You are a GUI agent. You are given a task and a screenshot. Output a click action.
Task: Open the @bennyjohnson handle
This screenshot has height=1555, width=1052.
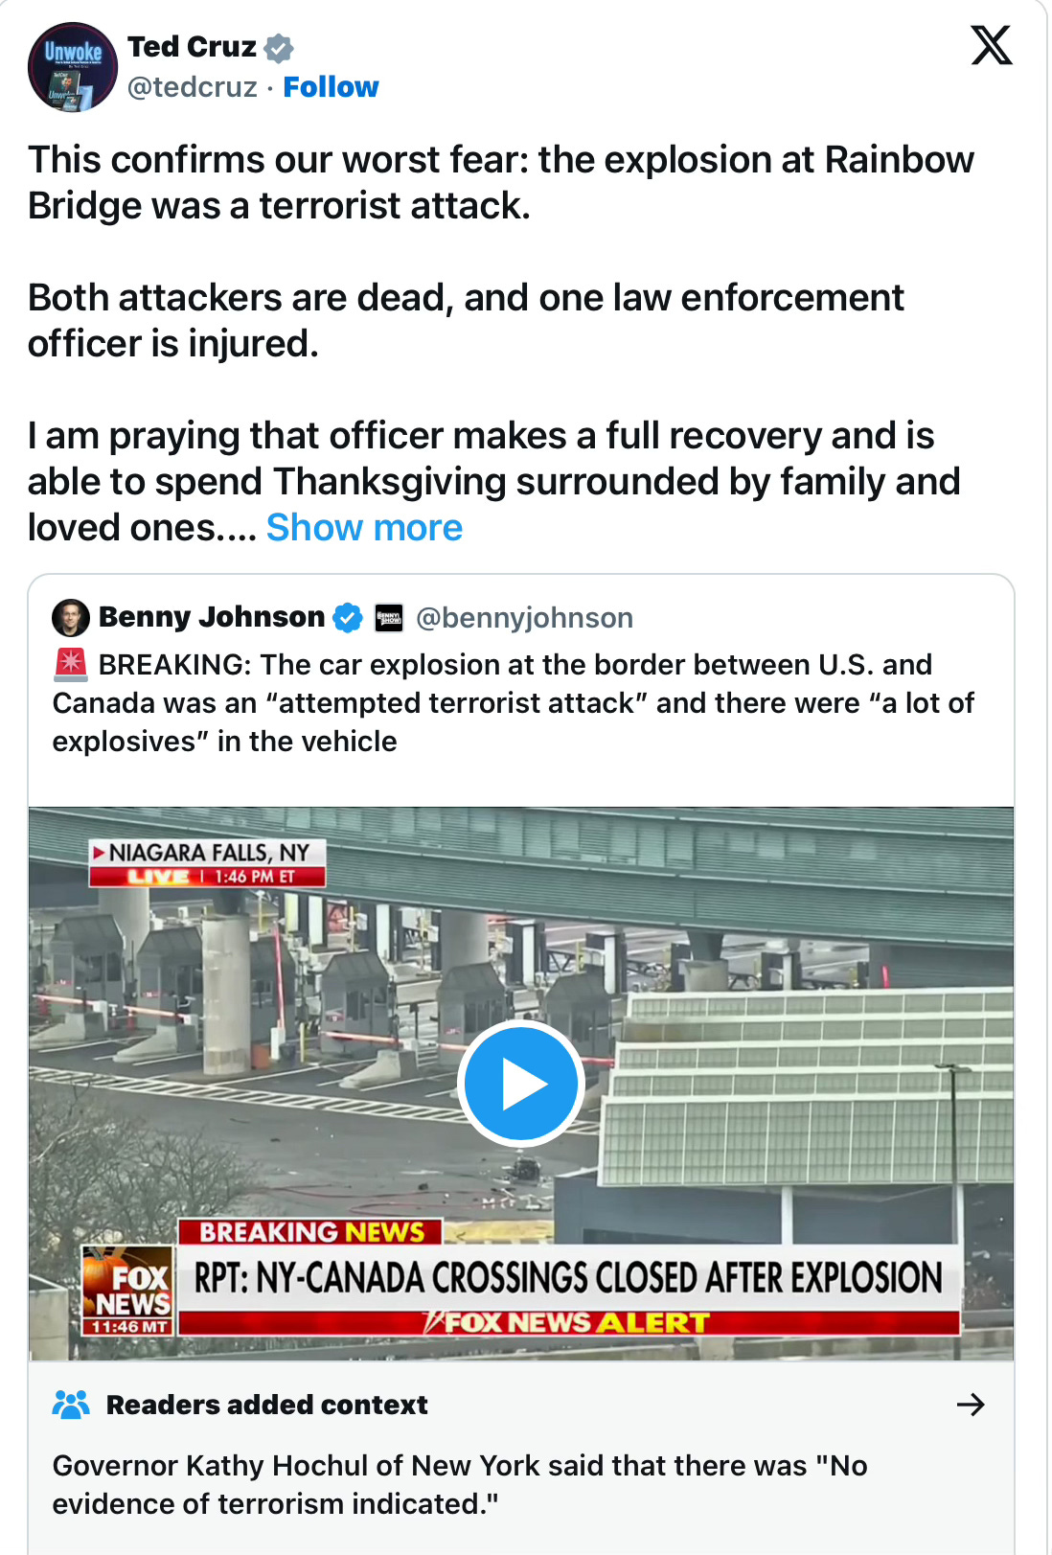(x=525, y=618)
